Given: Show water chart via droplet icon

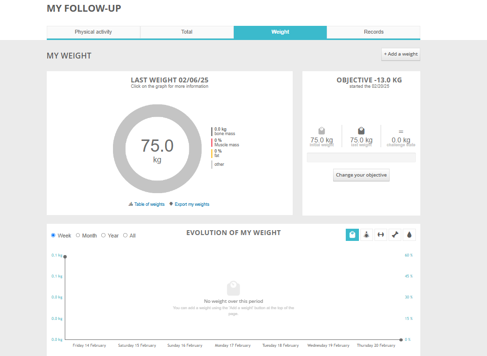Looking at the screenshot, I should click(410, 235).
